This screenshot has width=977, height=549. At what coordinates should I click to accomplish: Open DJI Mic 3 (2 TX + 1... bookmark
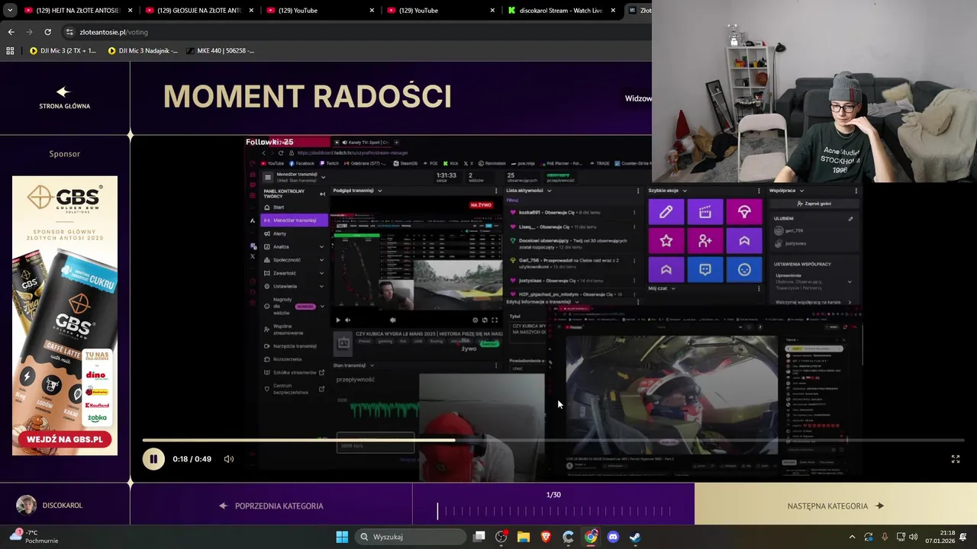pos(63,51)
